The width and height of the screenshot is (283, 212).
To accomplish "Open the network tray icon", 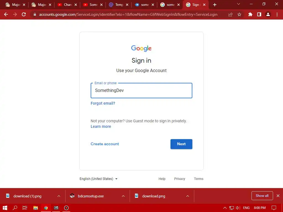I will 231,208.
